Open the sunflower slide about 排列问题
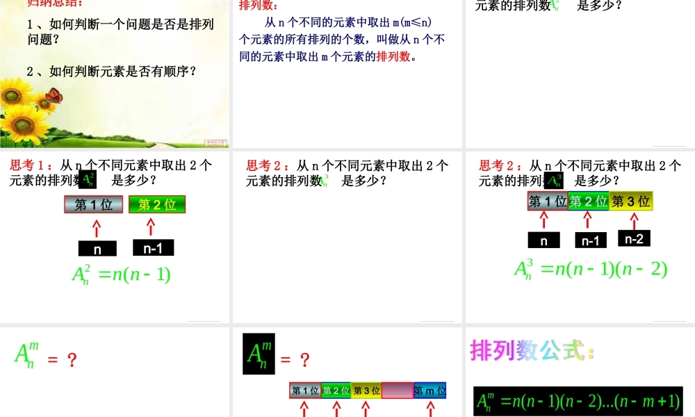 115,74
